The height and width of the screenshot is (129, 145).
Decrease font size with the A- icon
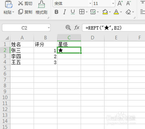128,3
